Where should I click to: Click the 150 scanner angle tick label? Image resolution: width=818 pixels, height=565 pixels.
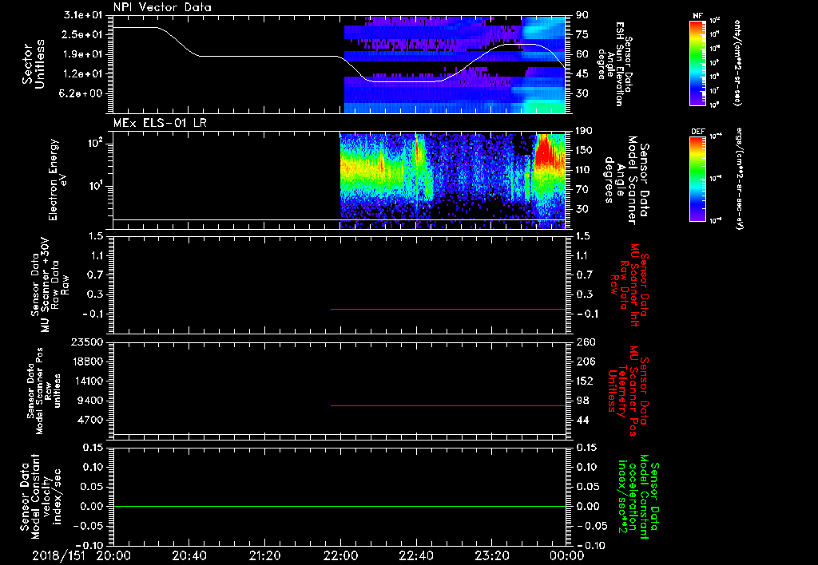585,150
